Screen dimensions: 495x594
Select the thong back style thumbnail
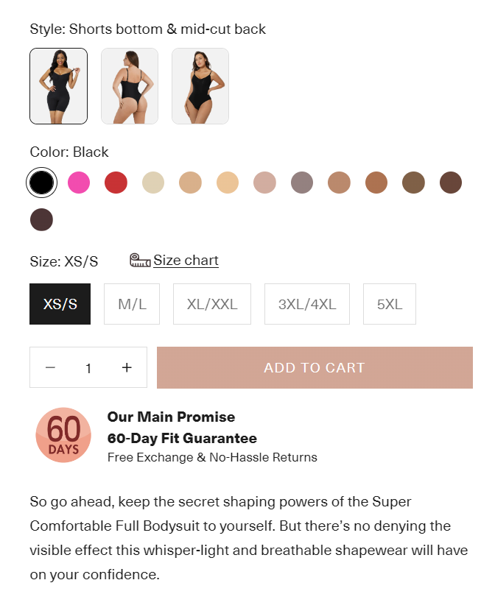130,86
